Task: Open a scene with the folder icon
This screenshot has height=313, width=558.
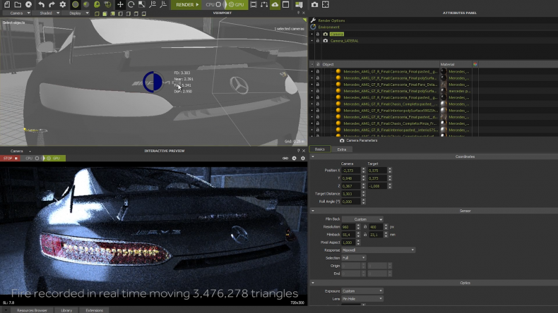Action: (18, 5)
